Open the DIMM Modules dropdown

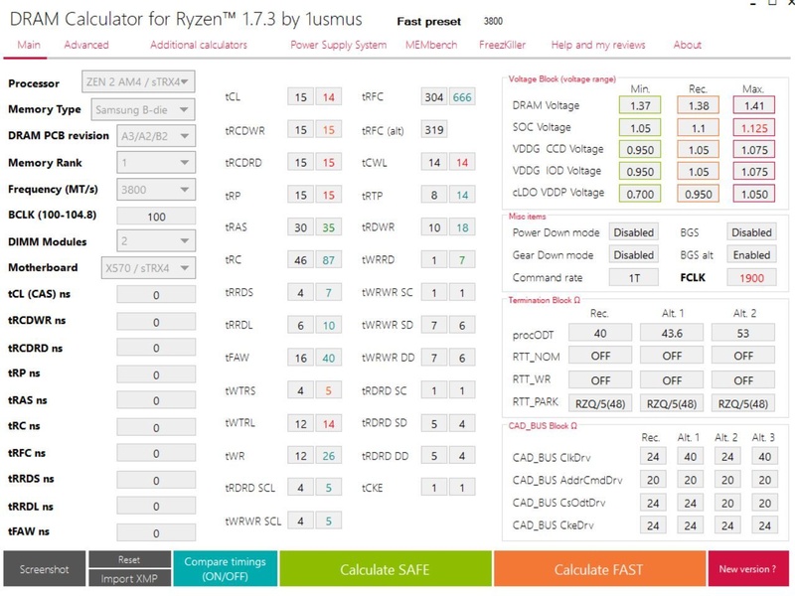[x=156, y=241]
